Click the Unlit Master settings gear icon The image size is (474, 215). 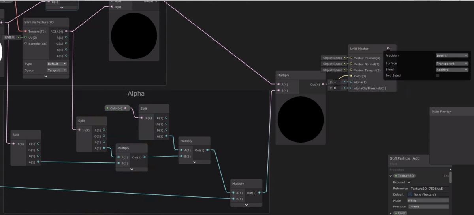(x=388, y=49)
